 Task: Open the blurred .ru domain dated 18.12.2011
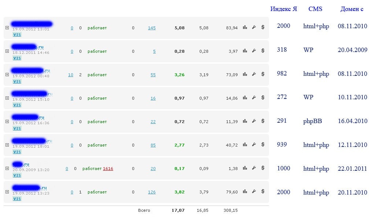click(27, 47)
